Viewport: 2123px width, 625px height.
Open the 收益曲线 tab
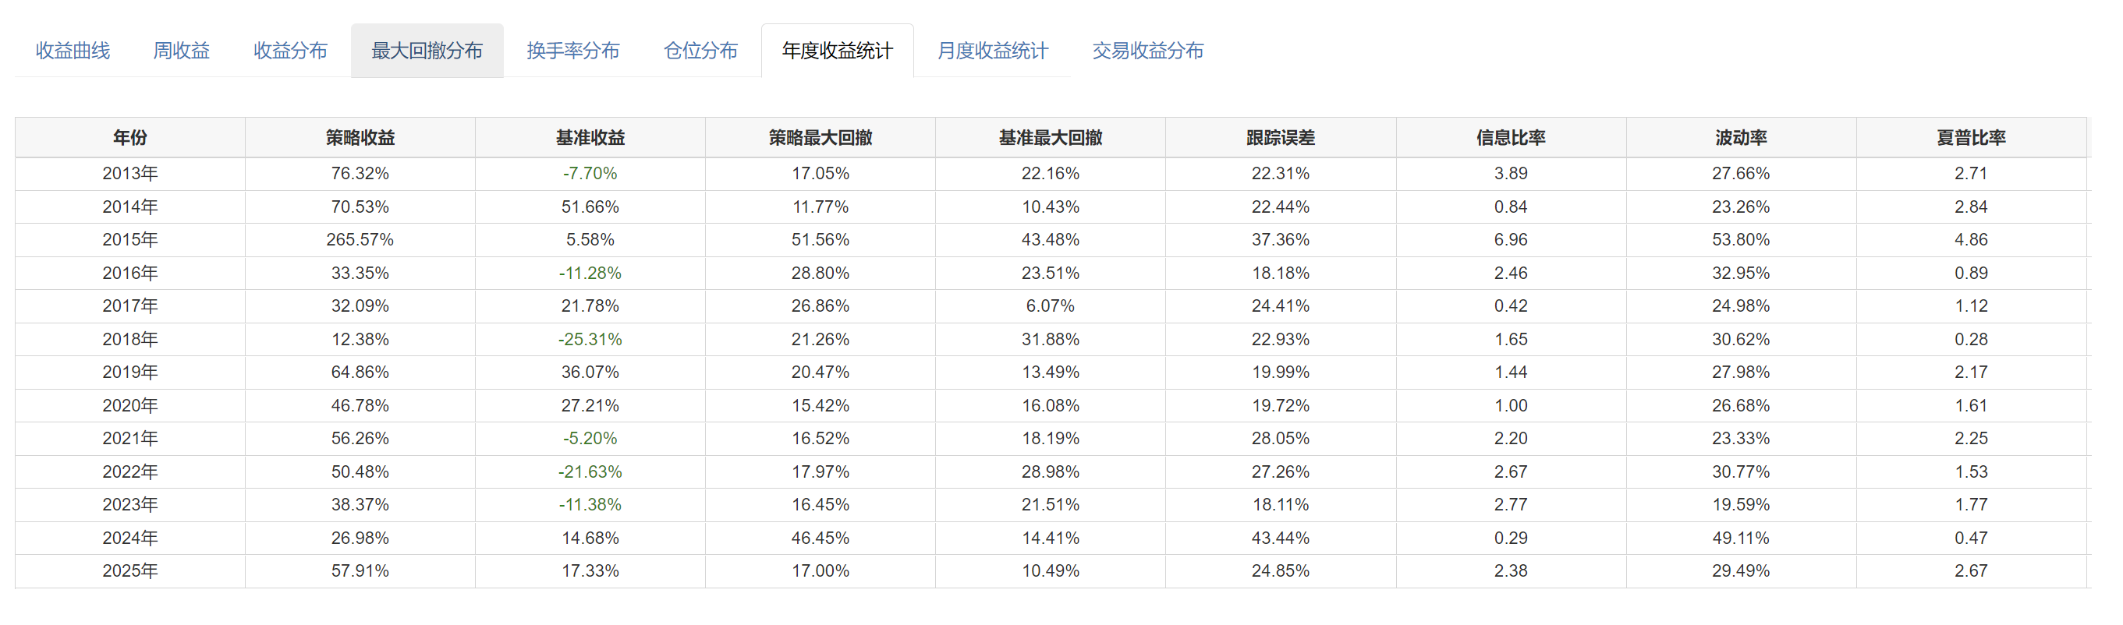click(73, 51)
